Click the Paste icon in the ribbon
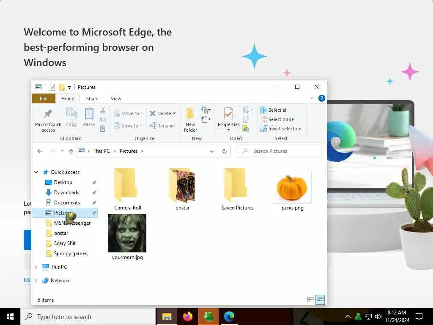The height and width of the screenshot is (325, 433). tap(89, 113)
